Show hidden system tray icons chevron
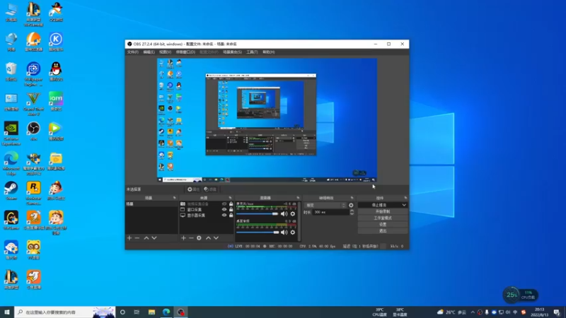Screen dimensions: 566x318 [x=473, y=312]
